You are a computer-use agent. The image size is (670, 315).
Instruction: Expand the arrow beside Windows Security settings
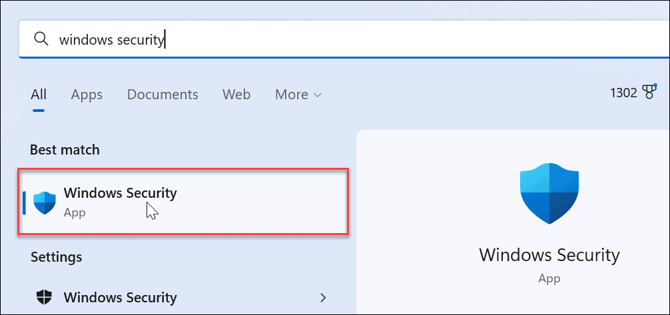(324, 297)
